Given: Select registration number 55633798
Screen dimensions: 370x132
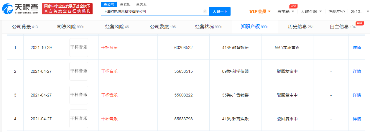Looking at the screenshot, I should pyautogui.click(x=183, y=119).
